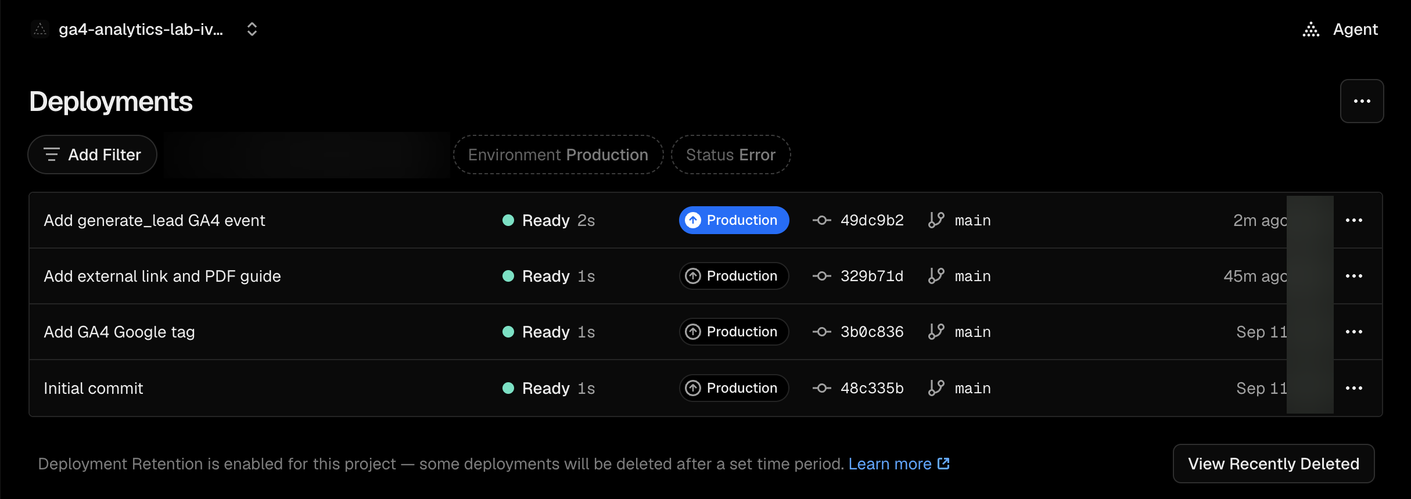
Task: Click the project logo icon
Action: 40,29
